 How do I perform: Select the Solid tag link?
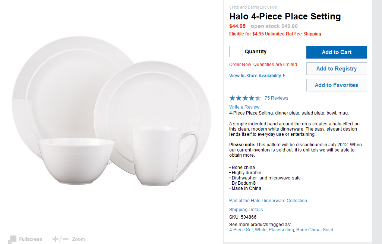[328, 230]
